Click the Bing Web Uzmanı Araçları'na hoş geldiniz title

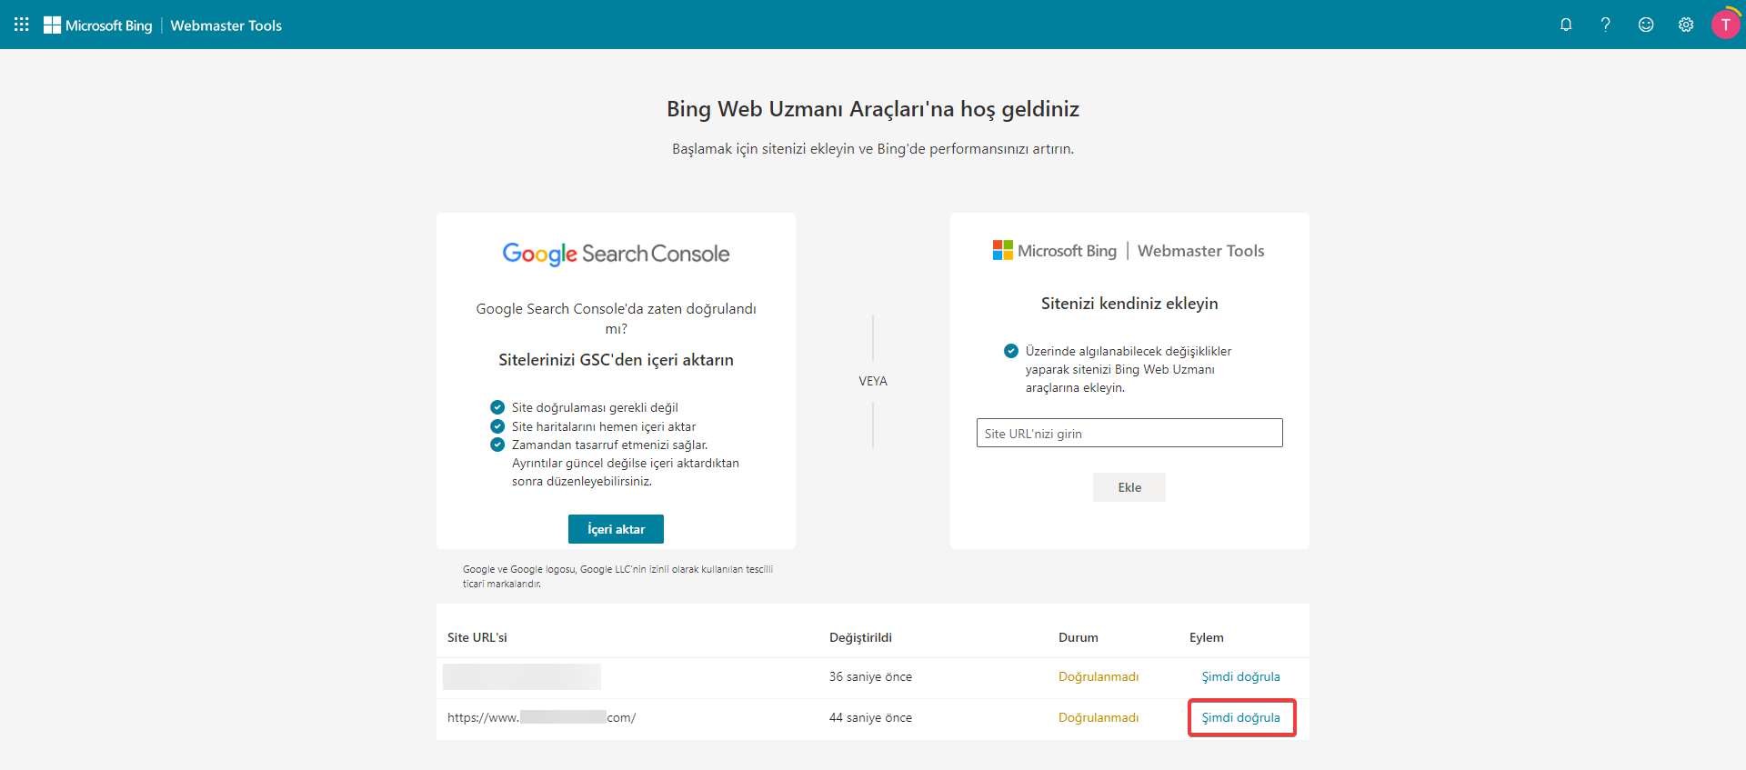click(873, 109)
